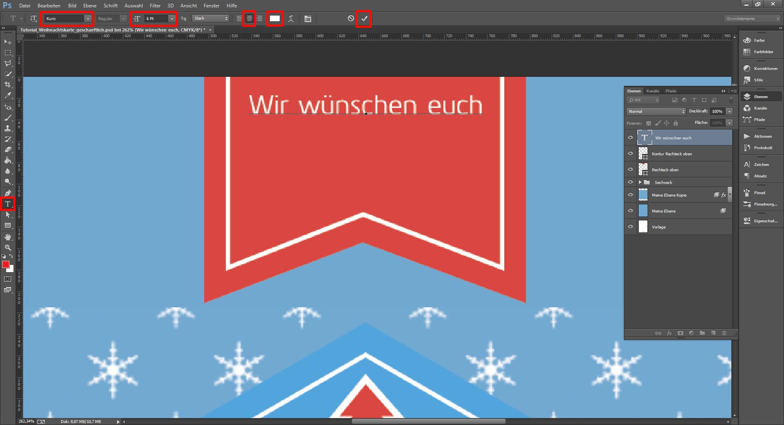Cancel current text edits
Viewport: 784px width, 425px height.
click(350, 18)
